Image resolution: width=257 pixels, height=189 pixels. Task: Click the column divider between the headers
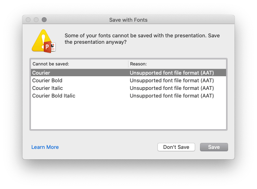point(128,64)
